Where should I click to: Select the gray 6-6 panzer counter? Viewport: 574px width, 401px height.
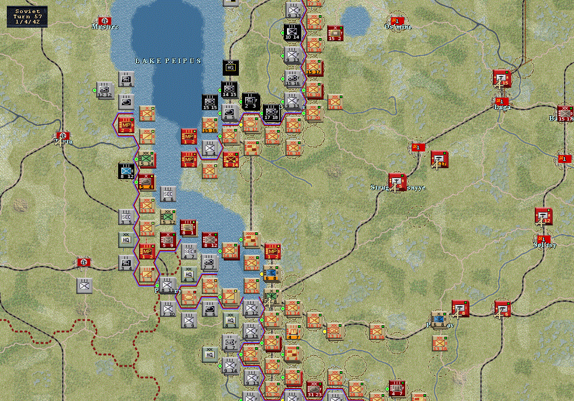[x=210, y=309]
